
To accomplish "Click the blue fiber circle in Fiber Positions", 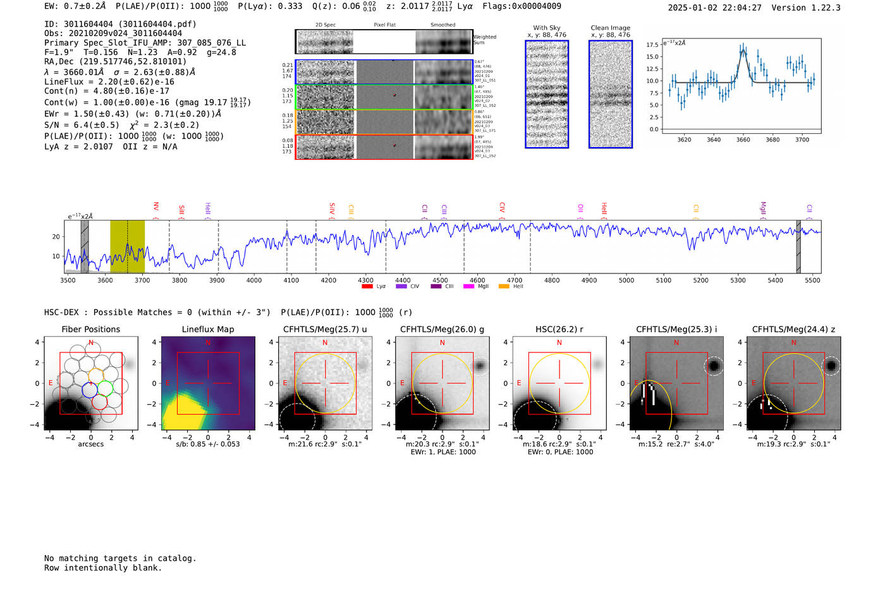I will [x=90, y=389].
